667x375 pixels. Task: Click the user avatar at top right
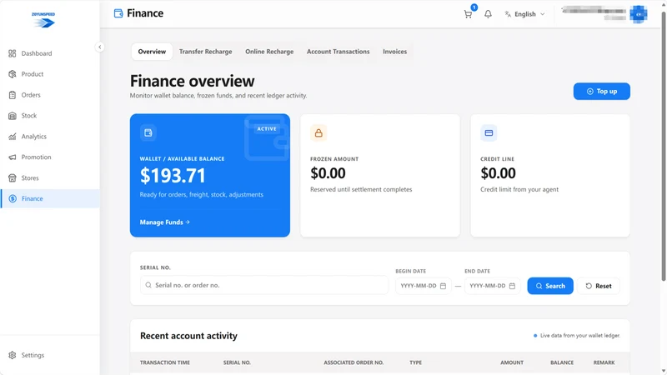pos(639,14)
